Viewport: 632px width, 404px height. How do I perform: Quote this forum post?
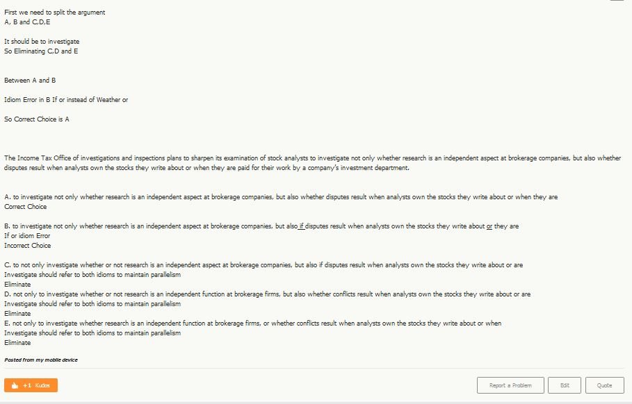click(x=604, y=385)
